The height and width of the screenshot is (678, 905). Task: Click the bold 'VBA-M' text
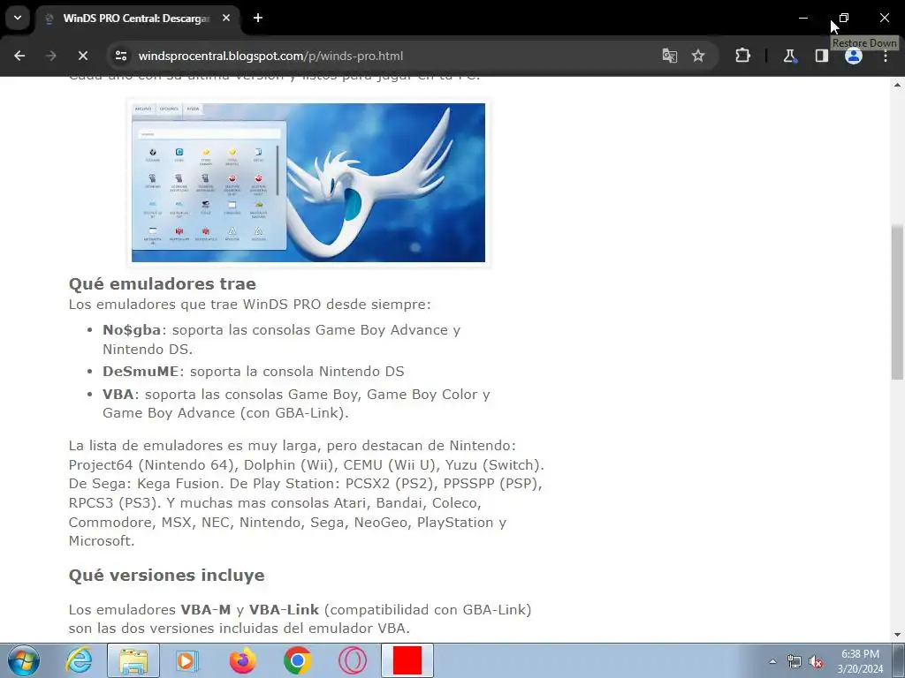click(205, 609)
